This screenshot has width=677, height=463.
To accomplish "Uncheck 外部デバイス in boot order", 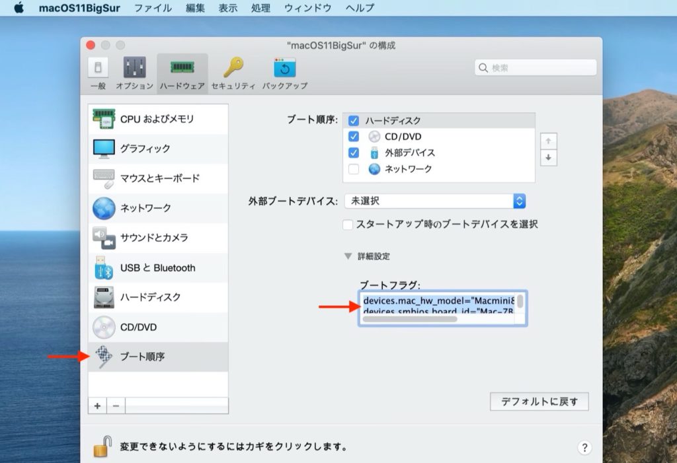I will pos(354,153).
